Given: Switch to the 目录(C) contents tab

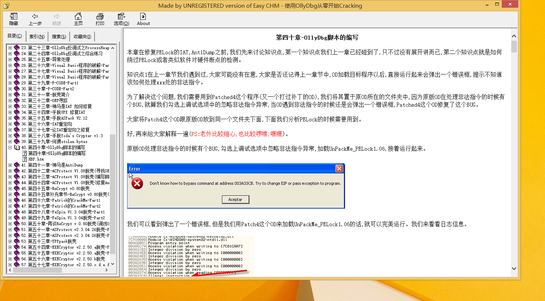Looking at the screenshot, I should 15,36.
